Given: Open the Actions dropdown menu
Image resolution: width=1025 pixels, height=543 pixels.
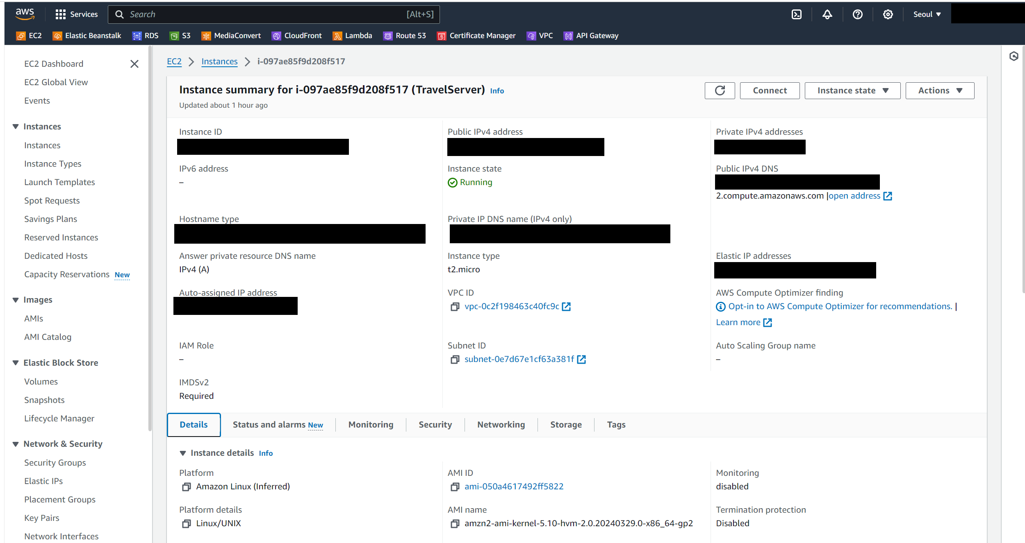Looking at the screenshot, I should [x=940, y=90].
